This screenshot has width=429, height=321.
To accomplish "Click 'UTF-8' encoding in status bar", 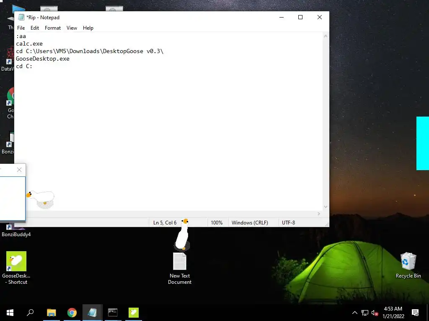I will click(288, 223).
